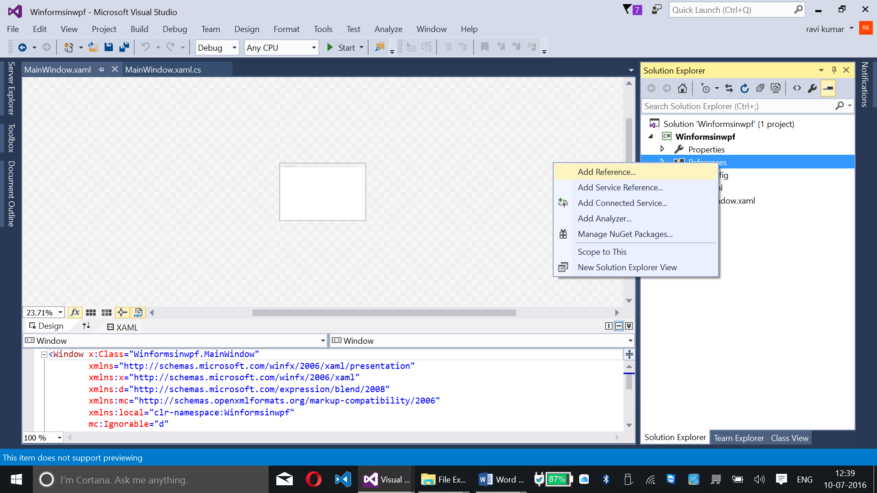Click the Show All Files icon
The image size is (877, 493).
tap(776, 88)
